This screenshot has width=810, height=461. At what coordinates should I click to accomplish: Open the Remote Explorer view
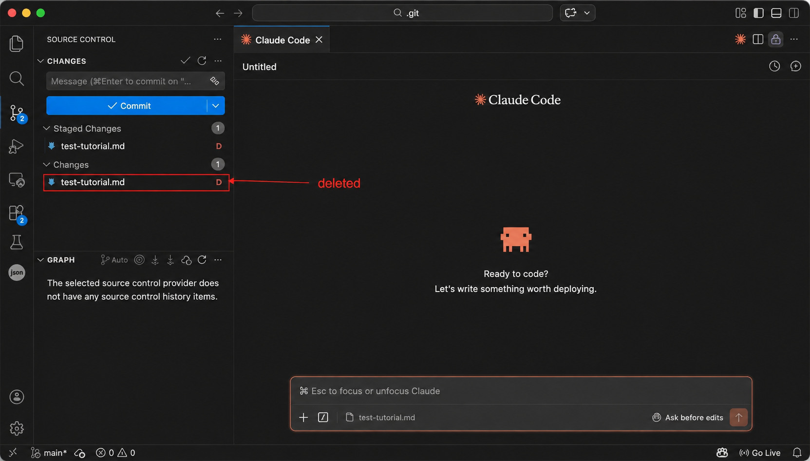(x=17, y=180)
